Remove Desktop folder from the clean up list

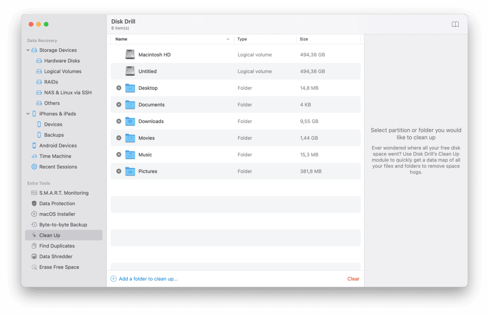(119, 88)
